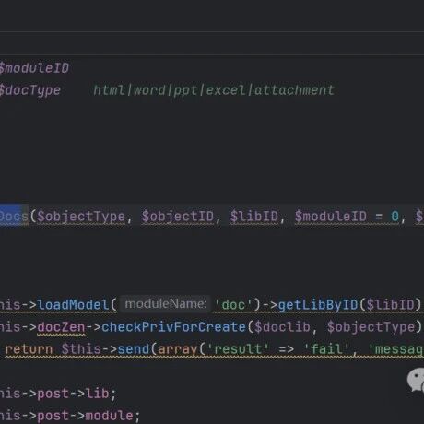Click the 'fail' string value
This screenshot has height=424, width=424.
326,349
